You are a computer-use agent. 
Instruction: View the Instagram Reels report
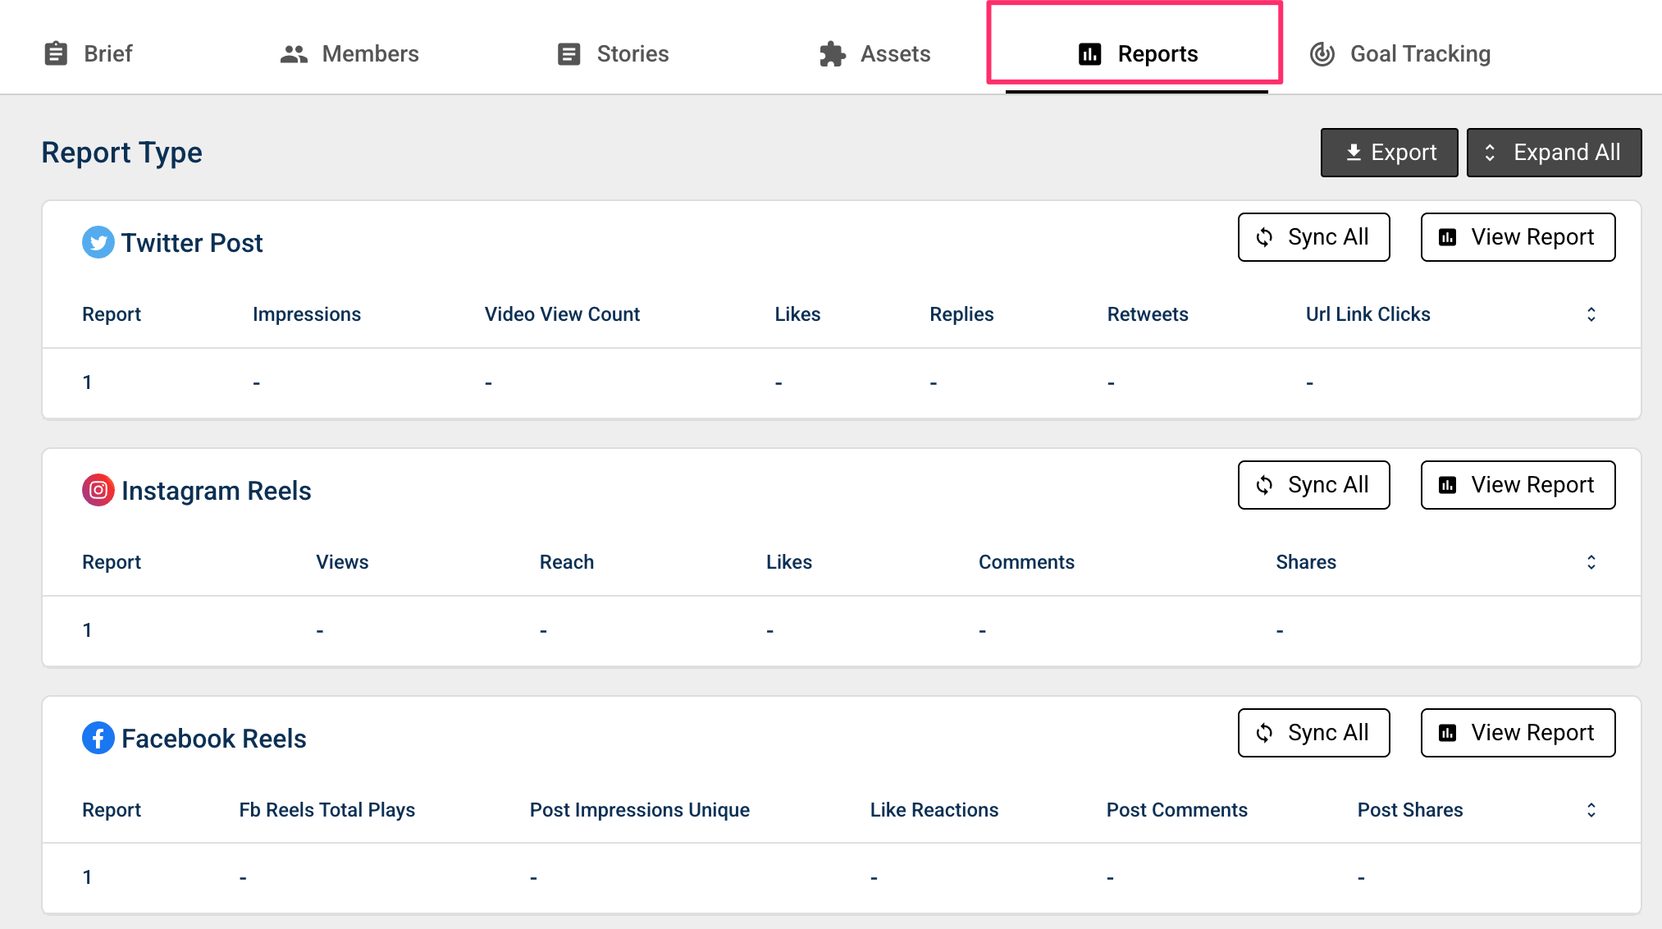point(1518,485)
